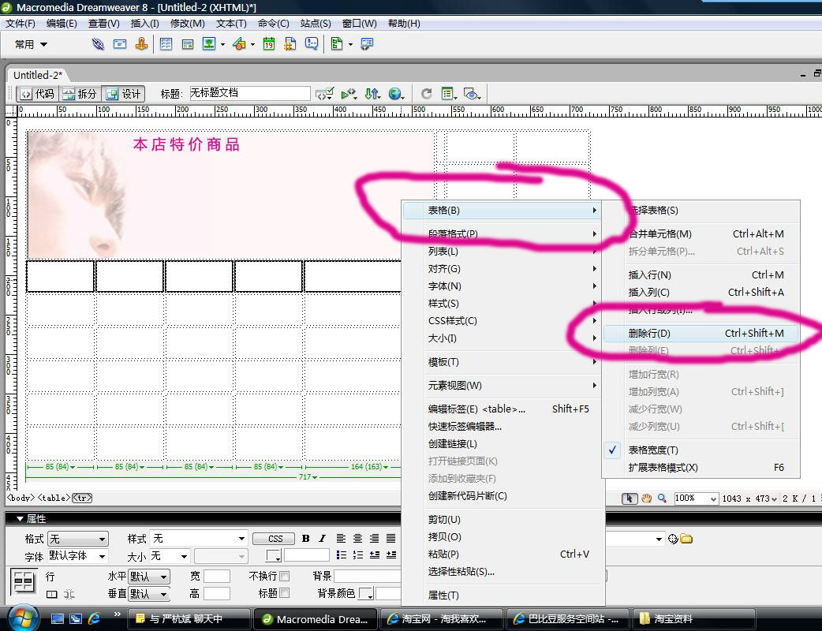The width and height of the screenshot is (822, 631).
Task: Toggle bold formatting
Action: click(306, 538)
